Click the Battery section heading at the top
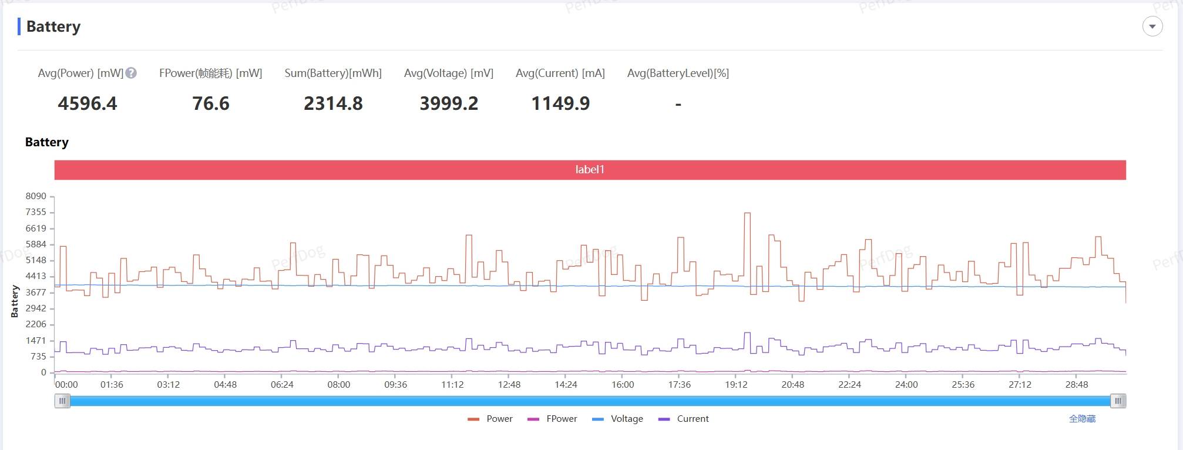 pos(53,26)
